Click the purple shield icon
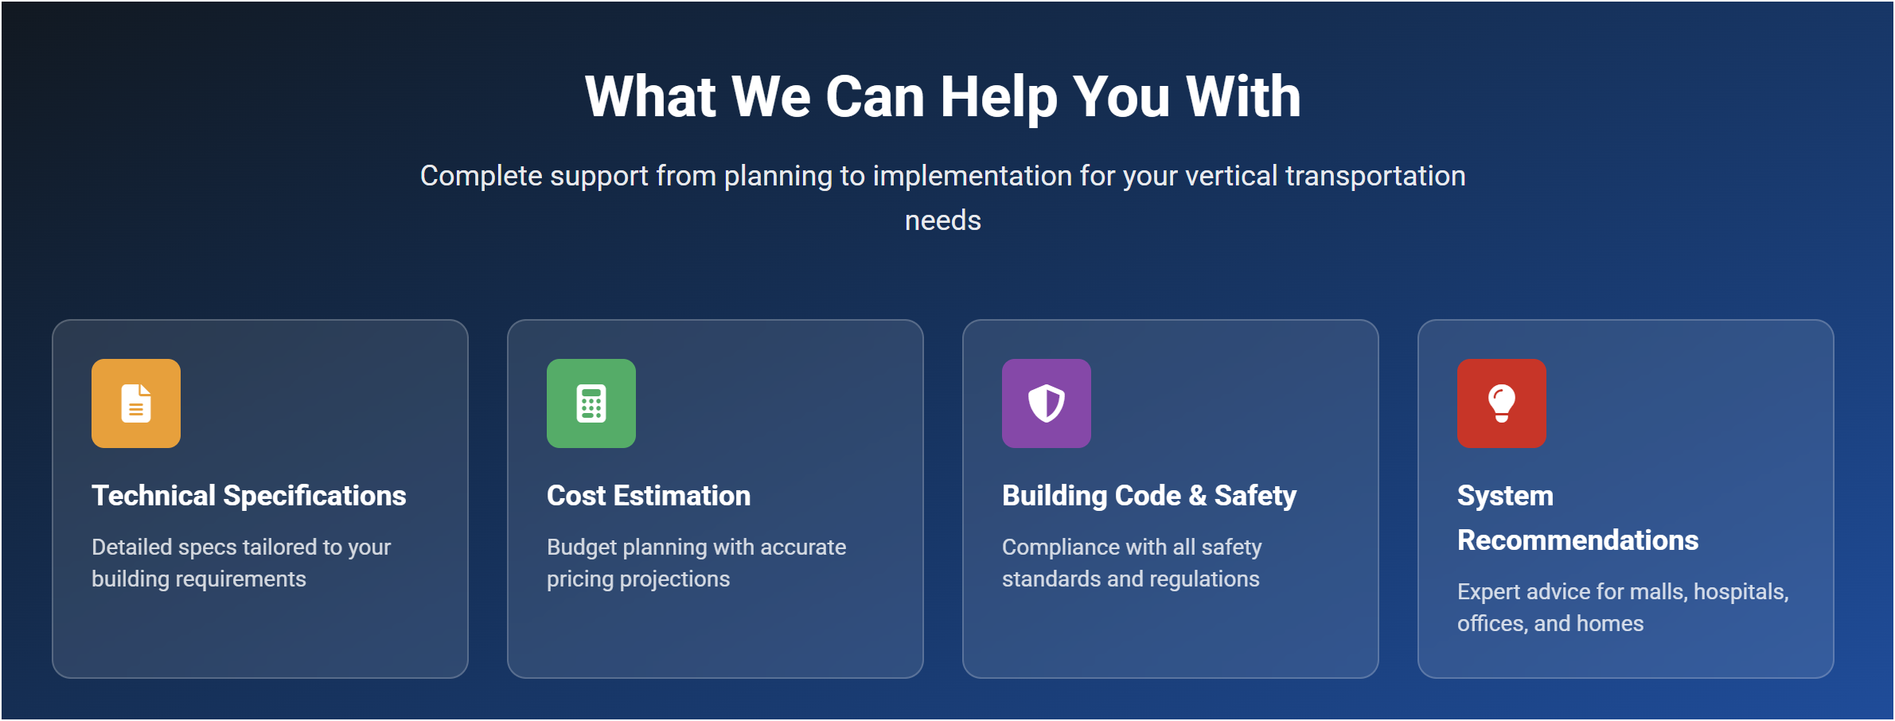The width and height of the screenshot is (1895, 721). 1047,403
